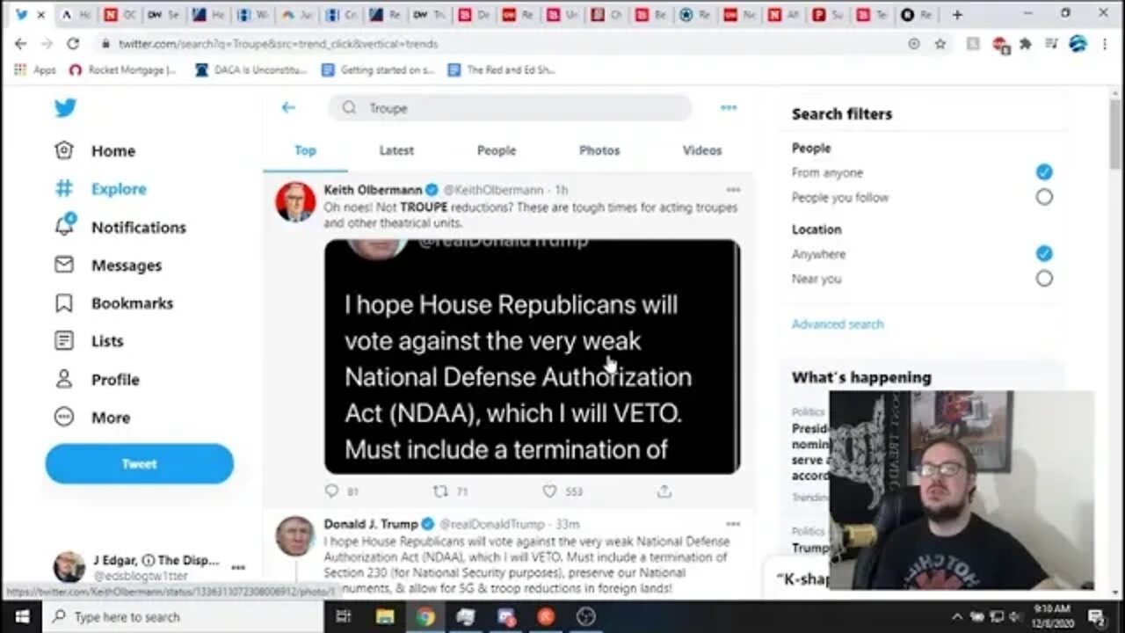
Task: Reload the page in Chrome
Action: pyautogui.click(x=73, y=43)
